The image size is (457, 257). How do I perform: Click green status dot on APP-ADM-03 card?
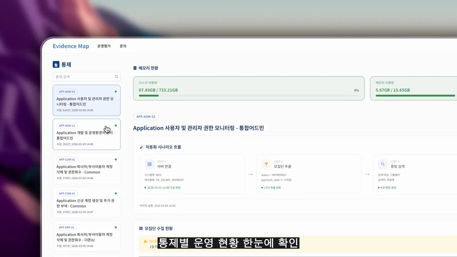pyautogui.click(x=116, y=91)
